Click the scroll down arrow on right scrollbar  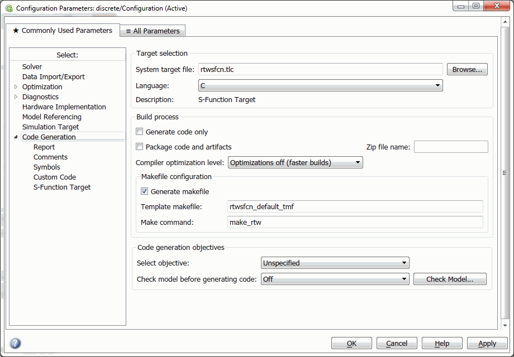tap(505, 325)
